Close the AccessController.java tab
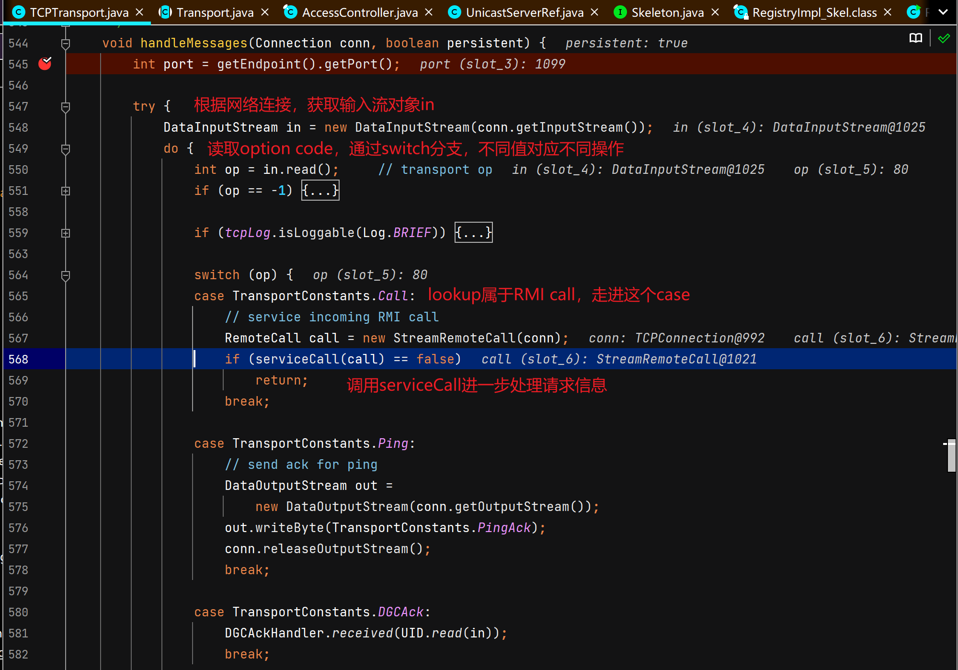 point(429,12)
